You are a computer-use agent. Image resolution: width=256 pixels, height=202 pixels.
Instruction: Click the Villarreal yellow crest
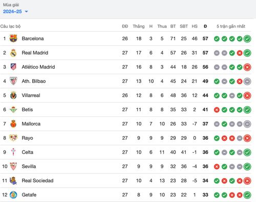pos(13,95)
